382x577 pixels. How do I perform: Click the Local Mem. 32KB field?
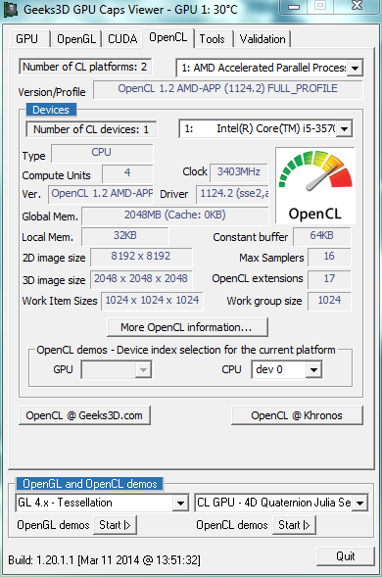tap(125, 236)
